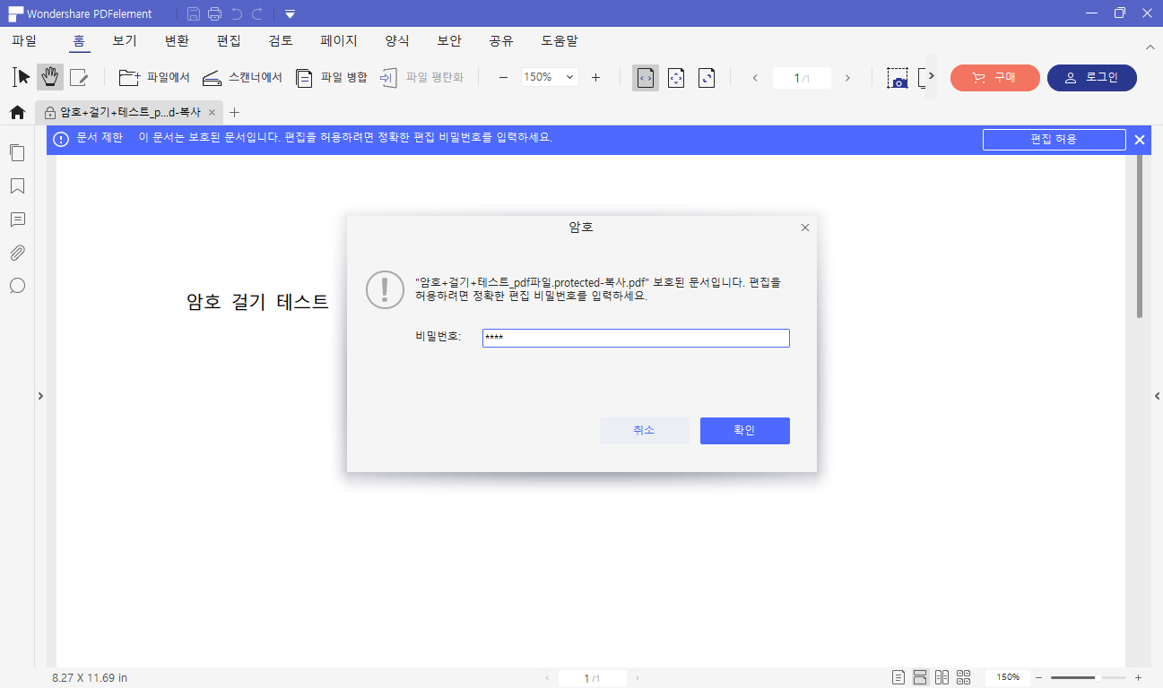Go to previous page in toolbar

[755, 78]
